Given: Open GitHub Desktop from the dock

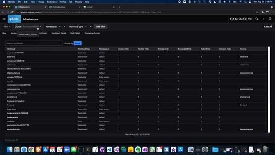Looking at the screenshot, I should pyautogui.click(x=102, y=149).
